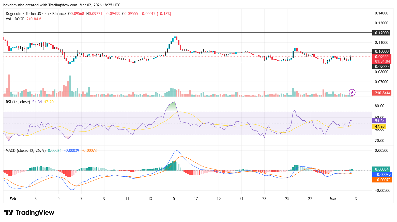This screenshot has height=222, width=397.
Task: Select the 01:34:04 candle countdown timer
Action: 383,61
